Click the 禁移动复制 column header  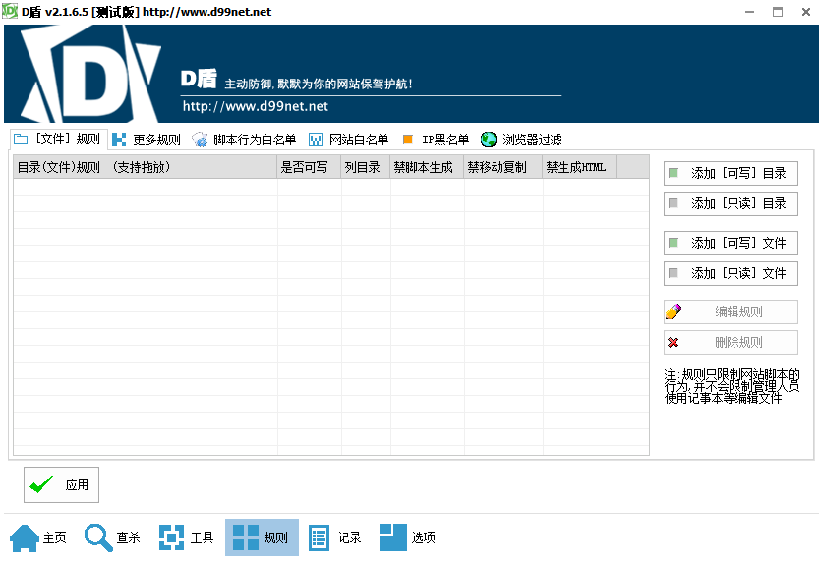click(x=502, y=167)
